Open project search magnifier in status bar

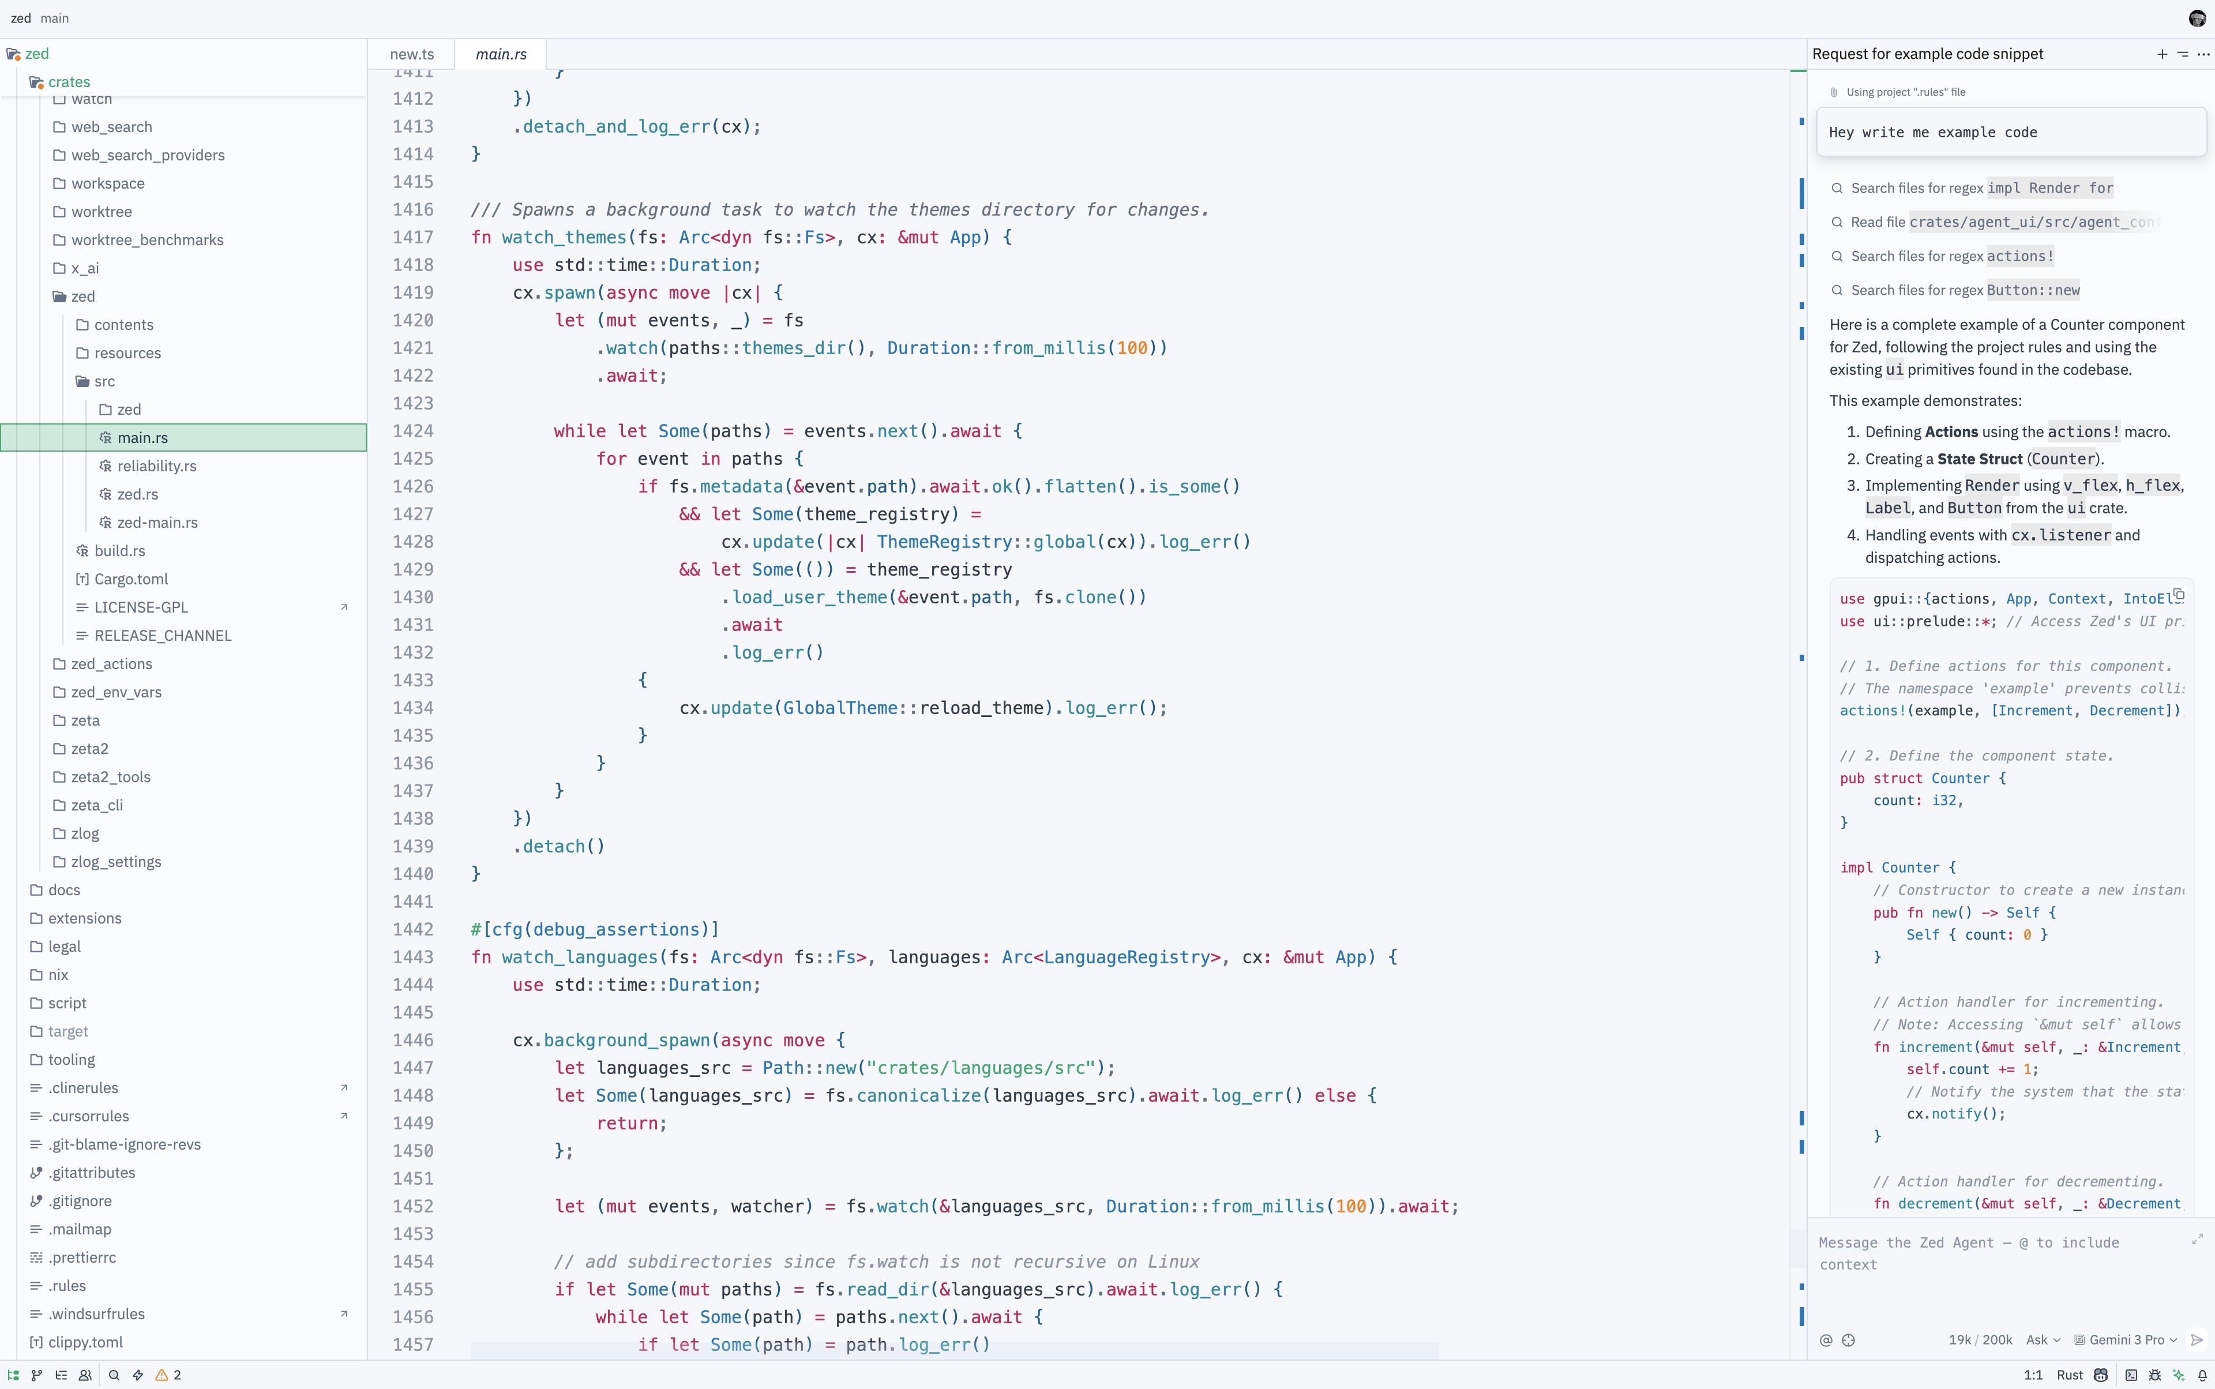click(x=114, y=1375)
